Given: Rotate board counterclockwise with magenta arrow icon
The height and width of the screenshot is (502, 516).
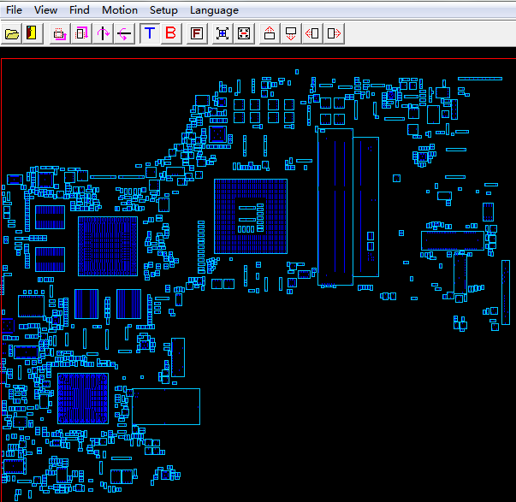Looking at the screenshot, I should (x=60, y=33).
